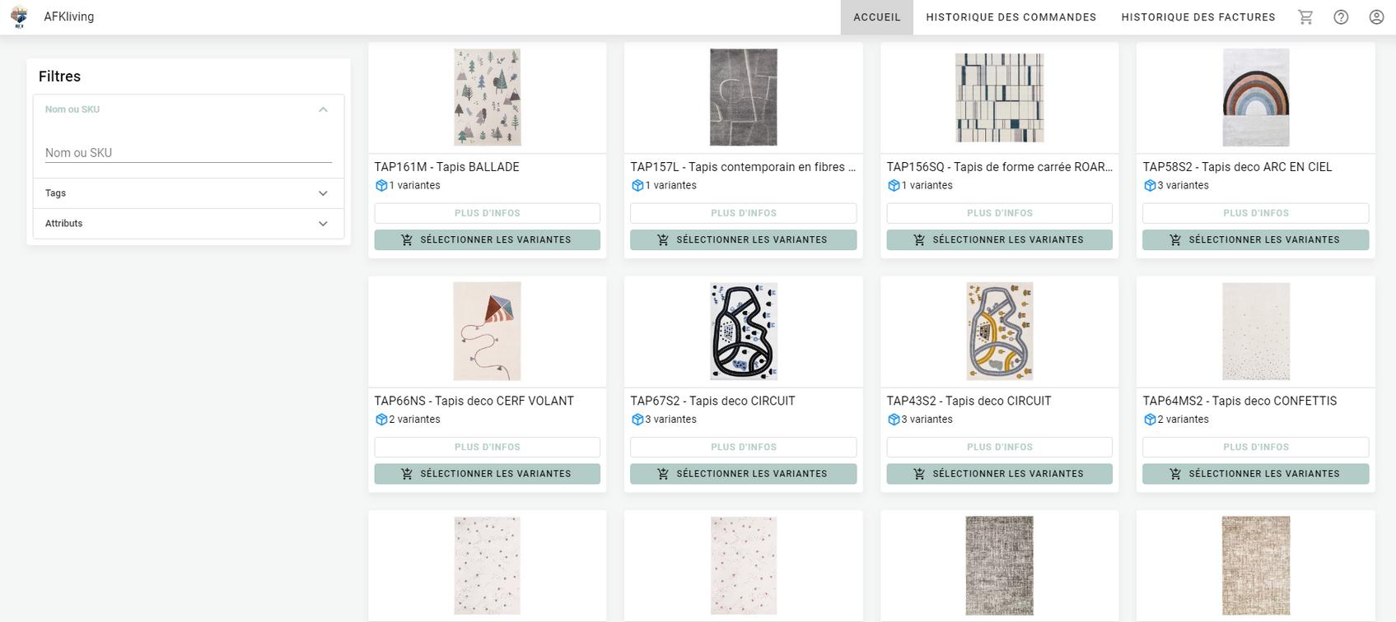Click variants cube icon for ARC EN CIEL

[x=1150, y=186]
